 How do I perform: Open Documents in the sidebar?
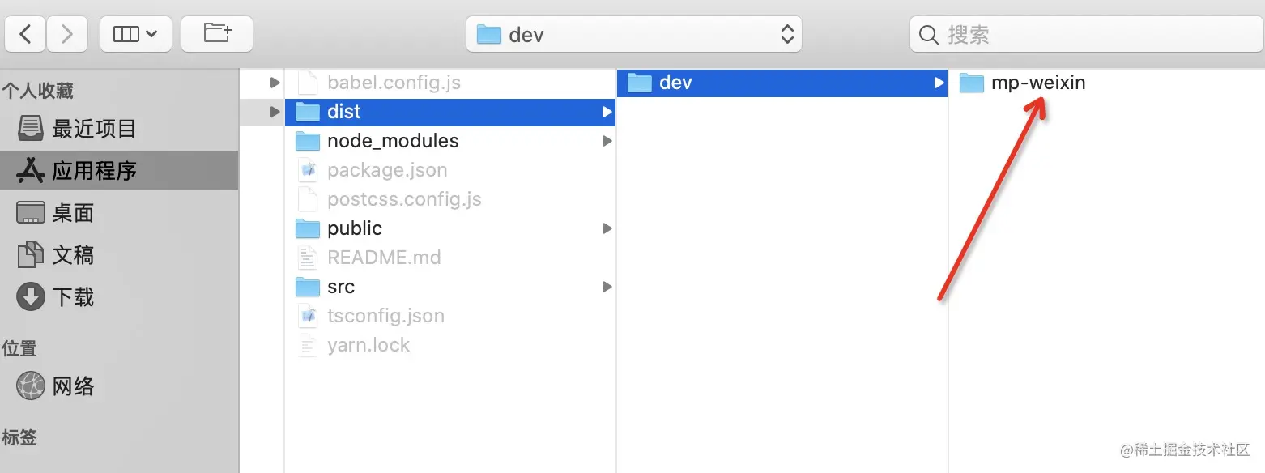73,255
